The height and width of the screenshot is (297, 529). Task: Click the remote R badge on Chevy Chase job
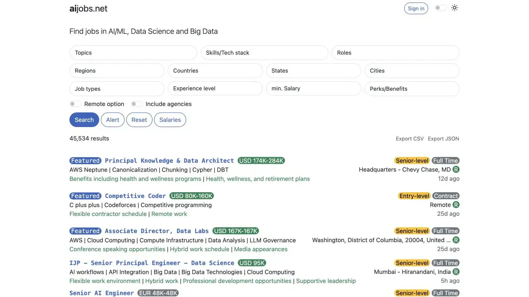point(456,170)
